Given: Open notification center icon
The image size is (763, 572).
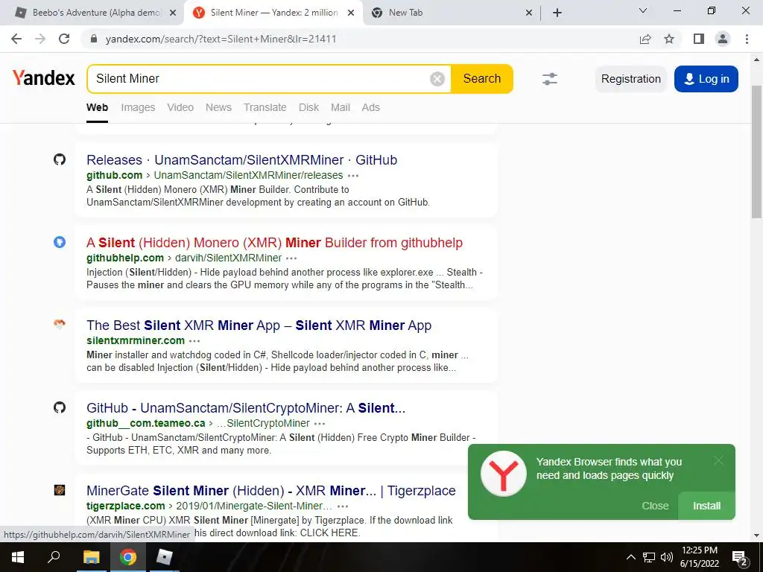Looking at the screenshot, I should [x=740, y=558].
